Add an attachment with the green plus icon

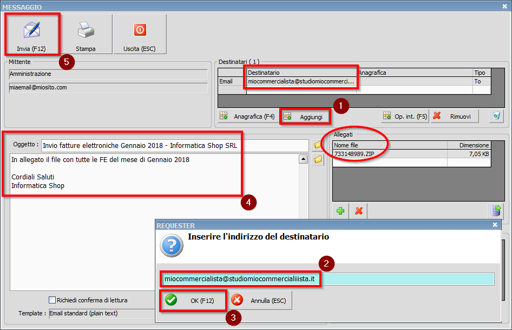pos(339,211)
